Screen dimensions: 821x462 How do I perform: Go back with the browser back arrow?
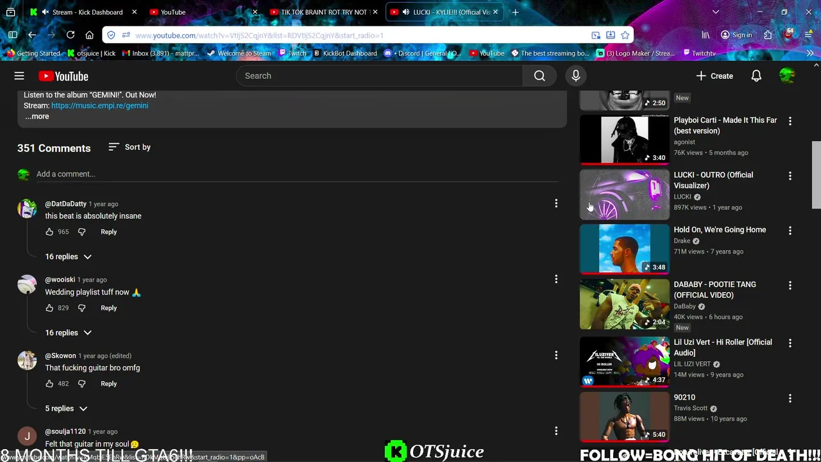32,35
